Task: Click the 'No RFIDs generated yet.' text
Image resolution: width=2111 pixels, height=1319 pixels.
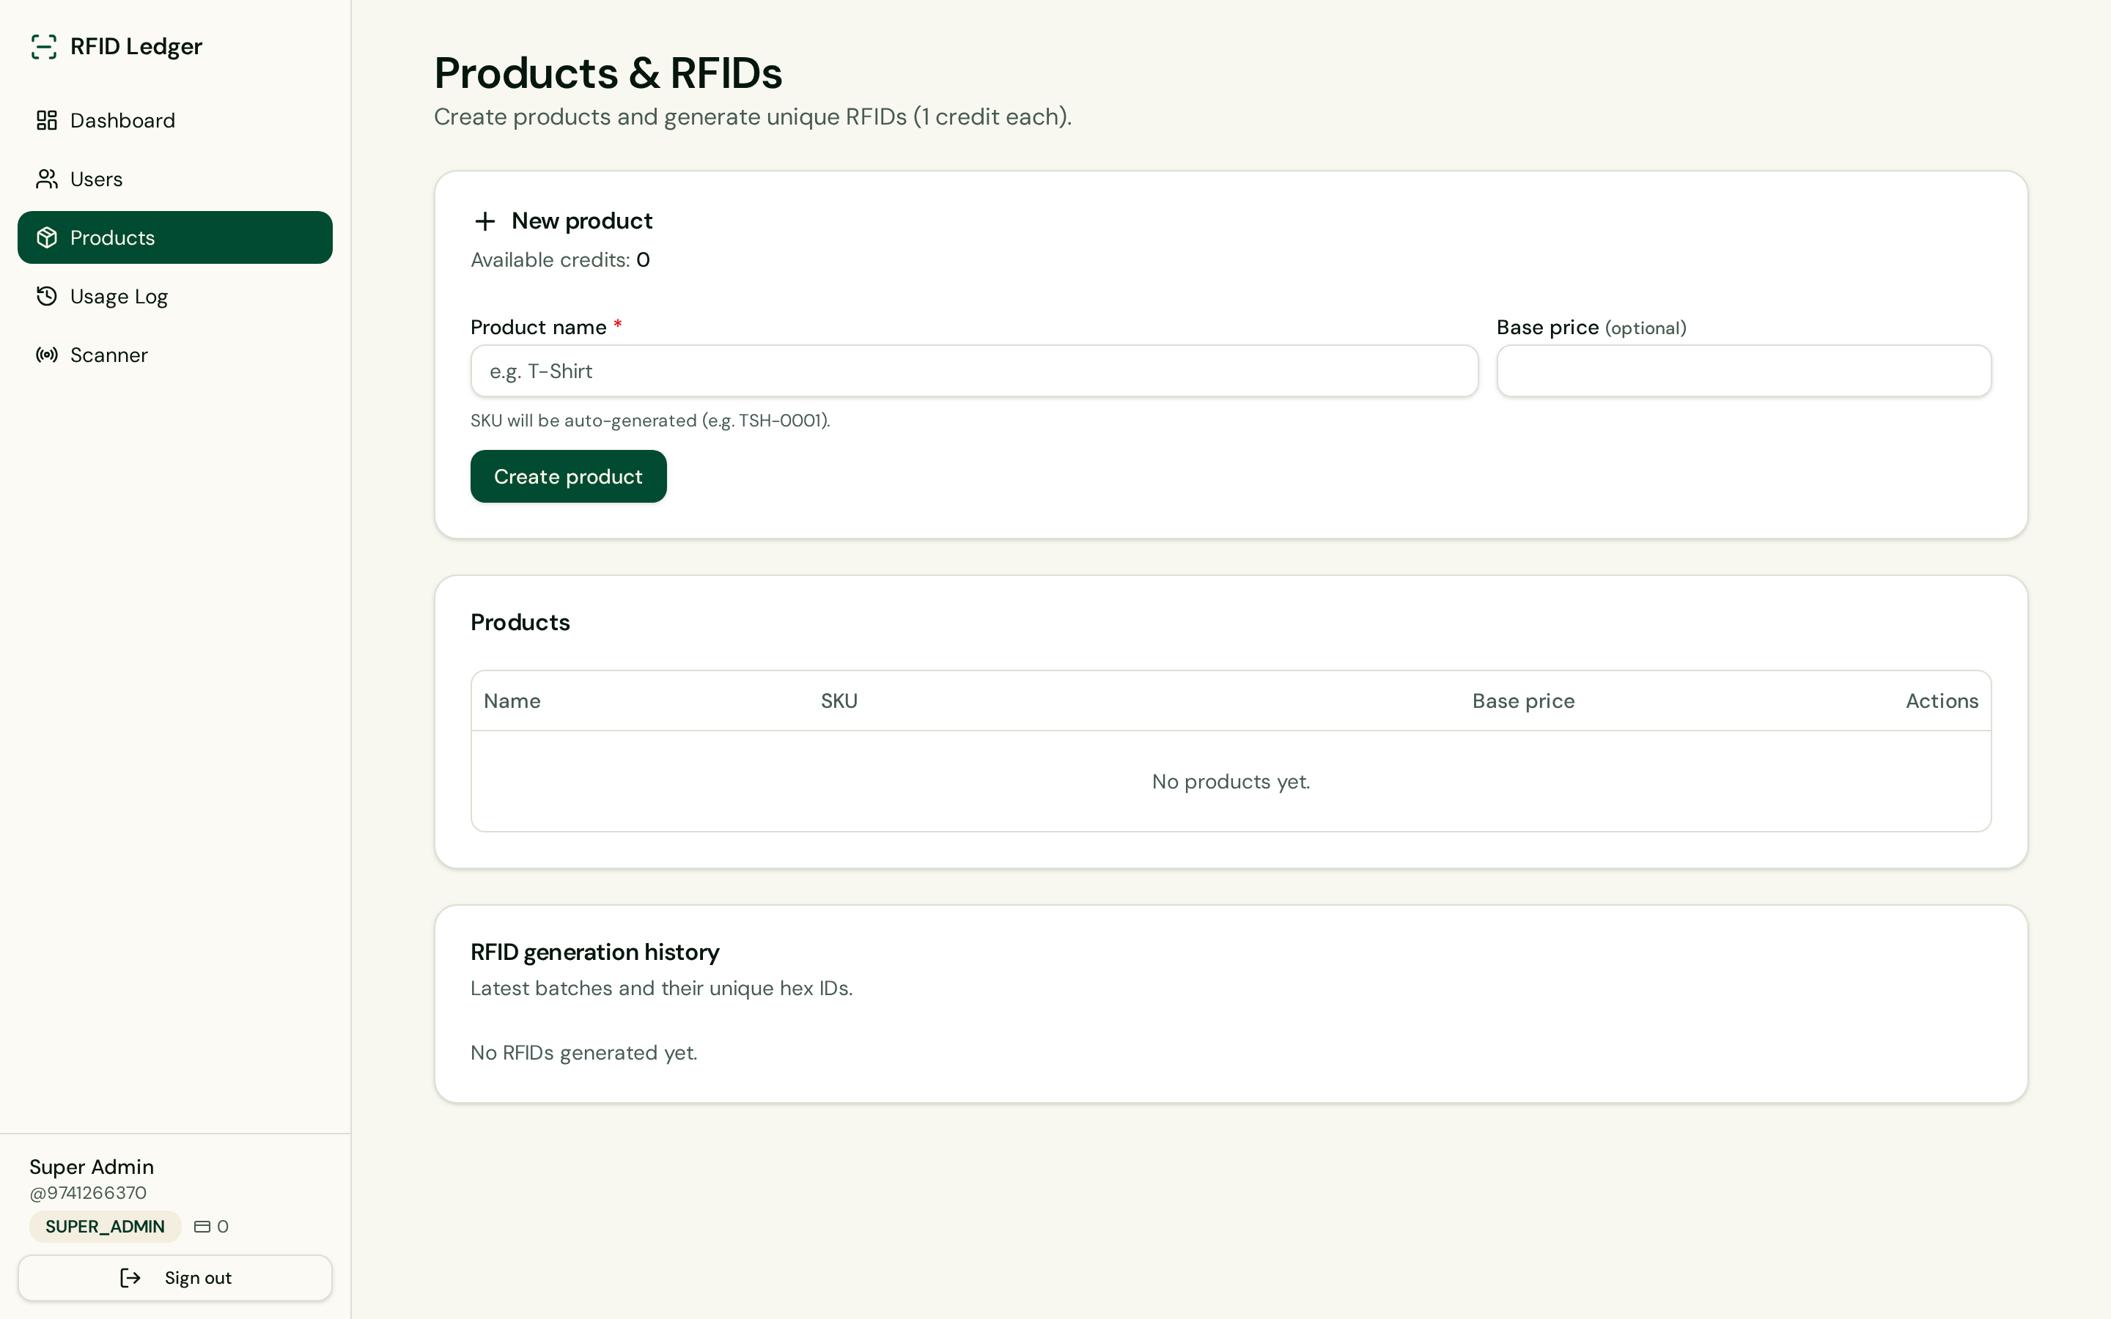Action: 583,1053
